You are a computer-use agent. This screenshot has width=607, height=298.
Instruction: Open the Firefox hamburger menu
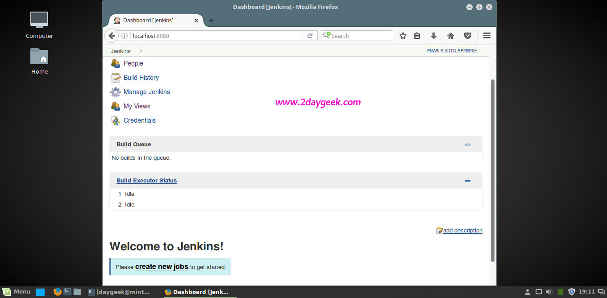pos(487,36)
